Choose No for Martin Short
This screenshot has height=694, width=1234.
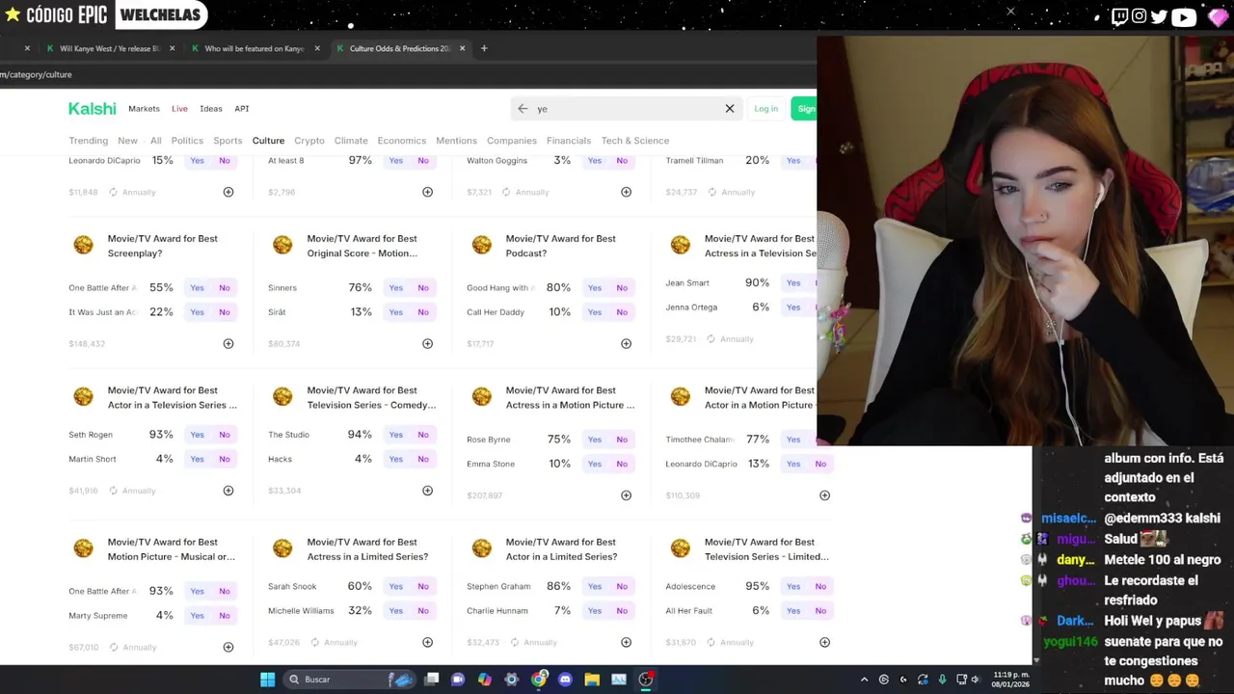[x=225, y=459]
